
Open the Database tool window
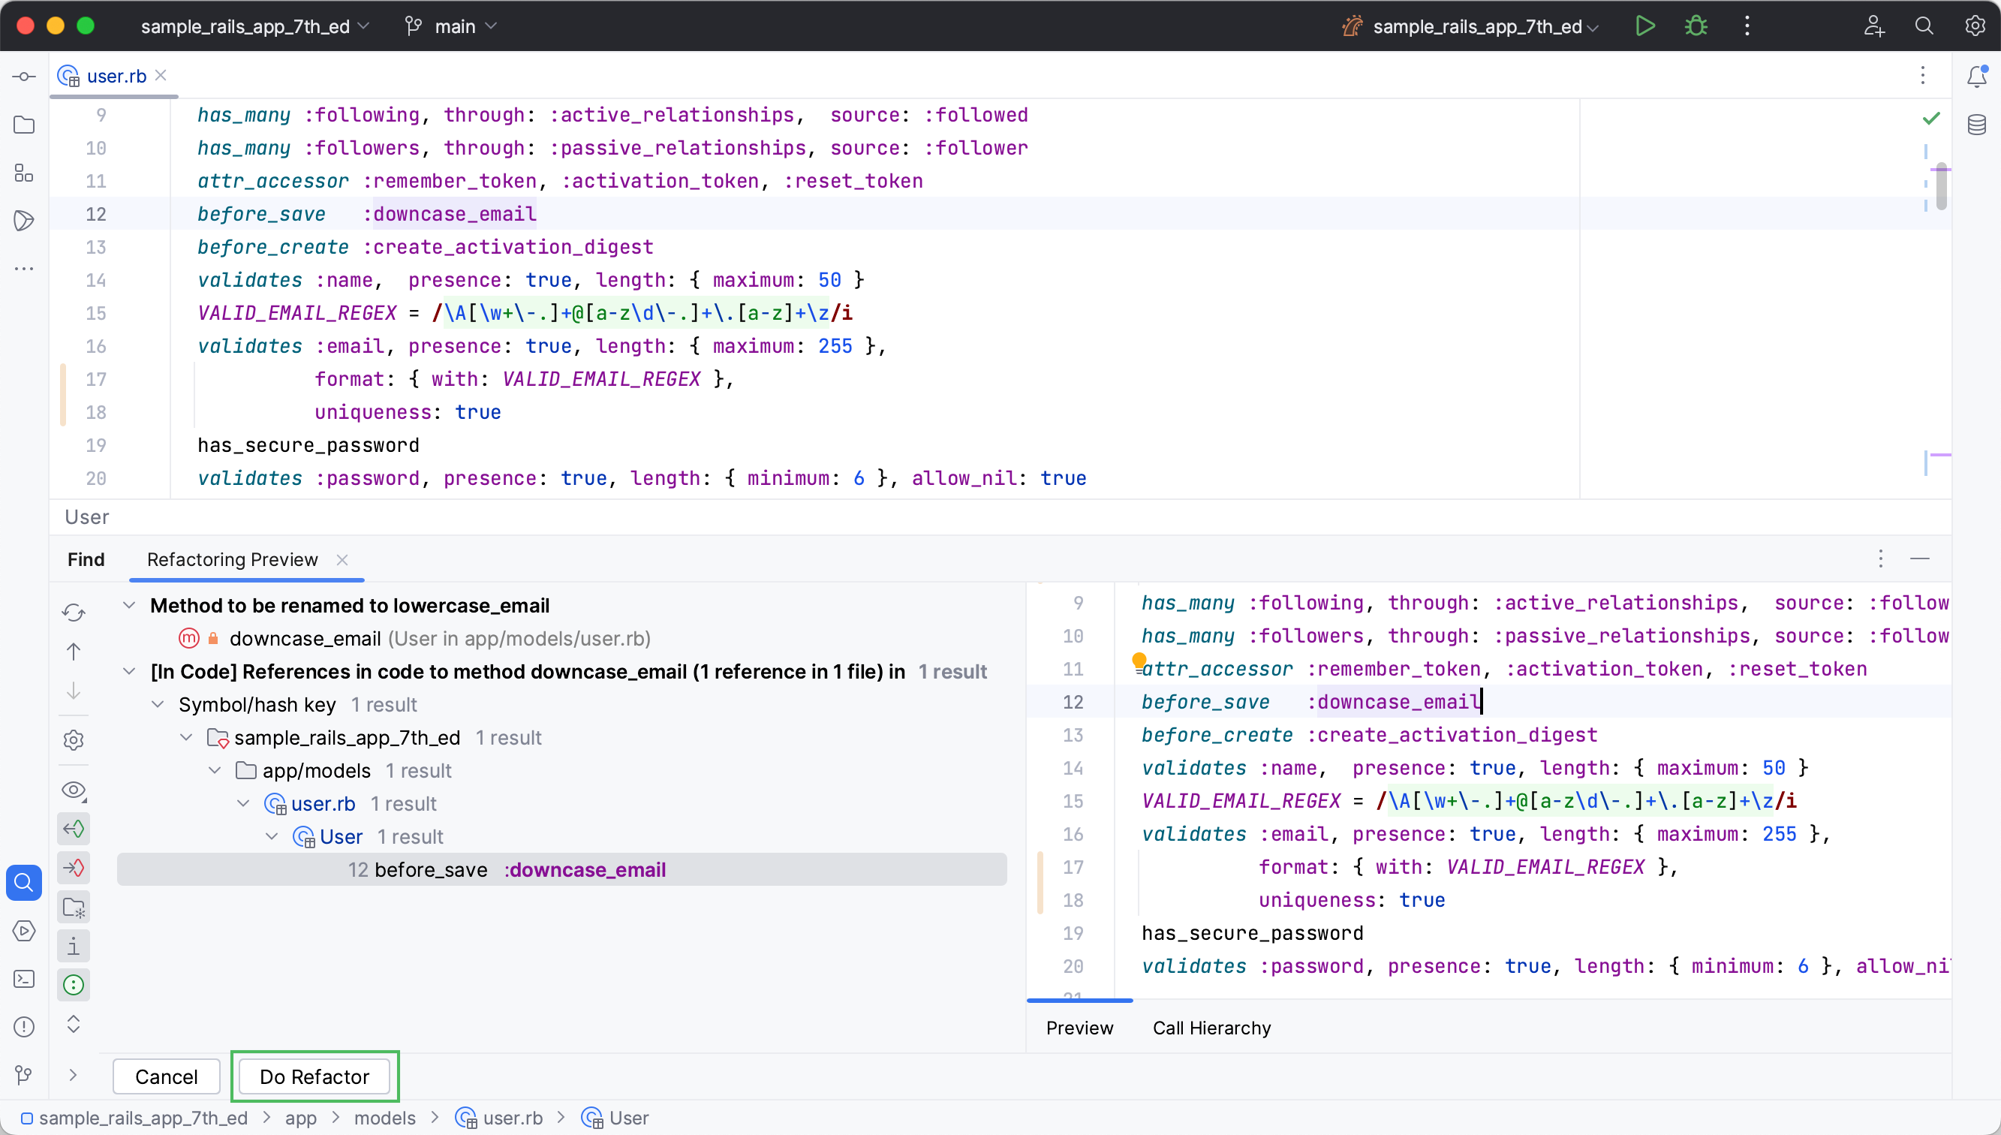pyautogui.click(x=1977, y=125)
